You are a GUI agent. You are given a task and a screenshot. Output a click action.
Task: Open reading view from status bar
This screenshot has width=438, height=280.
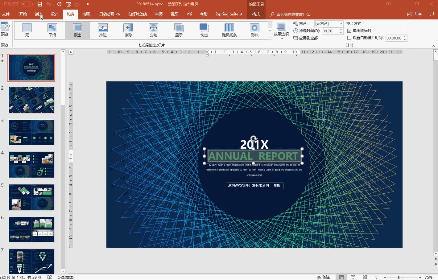(x=365, y=277)
